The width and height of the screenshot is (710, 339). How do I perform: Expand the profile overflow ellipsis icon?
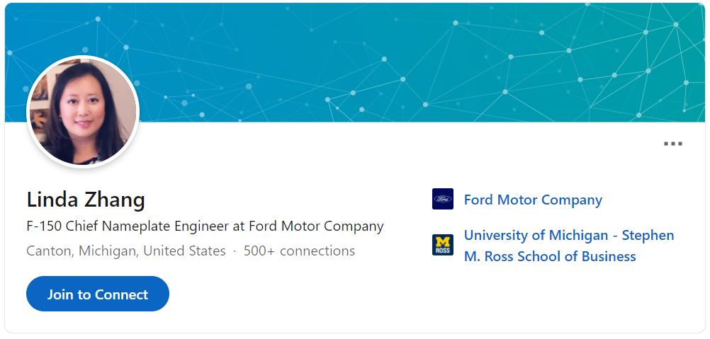(x=673, y=144)
